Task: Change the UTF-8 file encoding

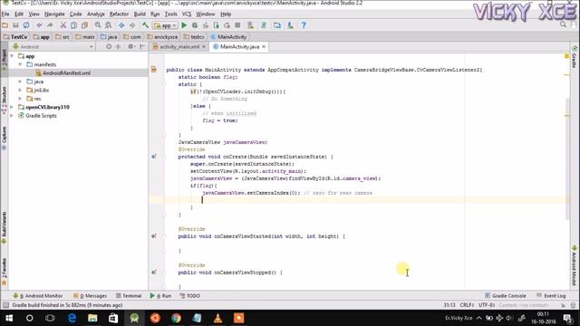Action: 487,305
